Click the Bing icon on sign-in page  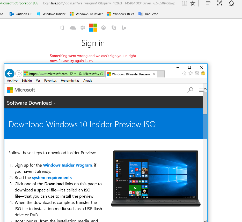click(124, 28)
